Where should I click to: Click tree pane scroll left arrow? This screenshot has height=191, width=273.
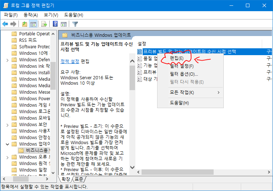click(4, 179)
